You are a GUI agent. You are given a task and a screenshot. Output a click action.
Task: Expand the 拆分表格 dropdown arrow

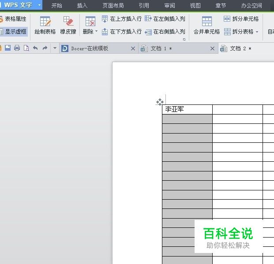[257, 32]
